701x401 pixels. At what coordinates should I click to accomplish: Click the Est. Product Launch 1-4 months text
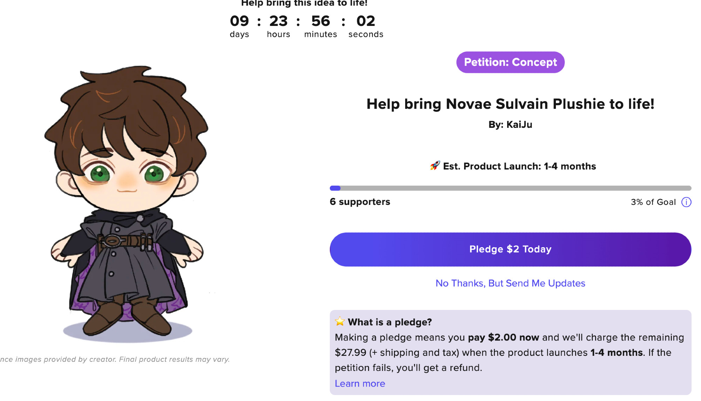tap(519, 166)
